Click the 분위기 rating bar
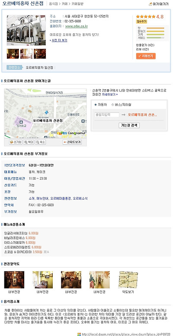 click(x=155, y=31)
